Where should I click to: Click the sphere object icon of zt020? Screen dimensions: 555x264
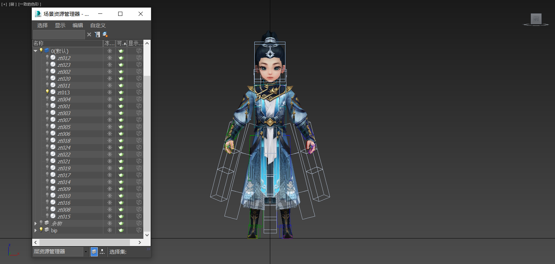point(53,78)
